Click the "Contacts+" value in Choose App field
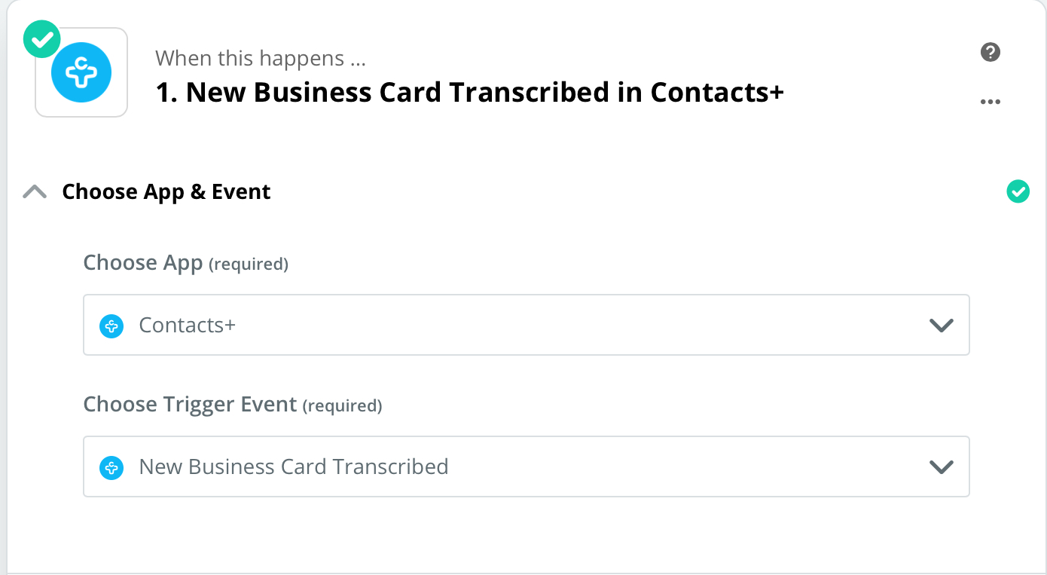Viewport: 1047px width, 575px height. 188,326
